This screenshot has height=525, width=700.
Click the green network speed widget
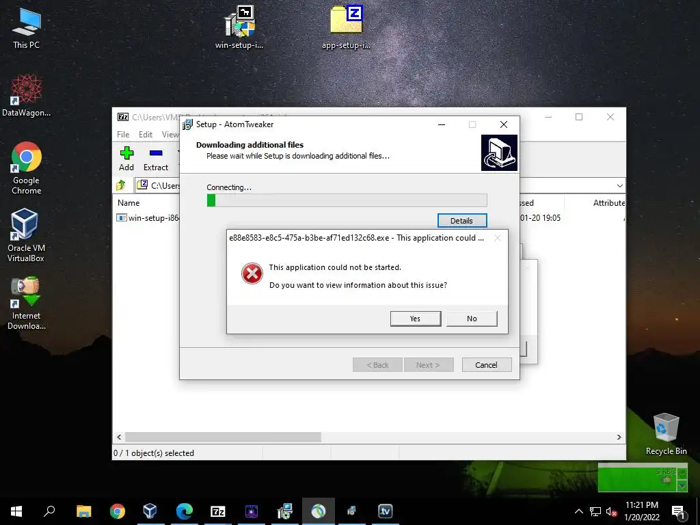click(x=643, y=478)
